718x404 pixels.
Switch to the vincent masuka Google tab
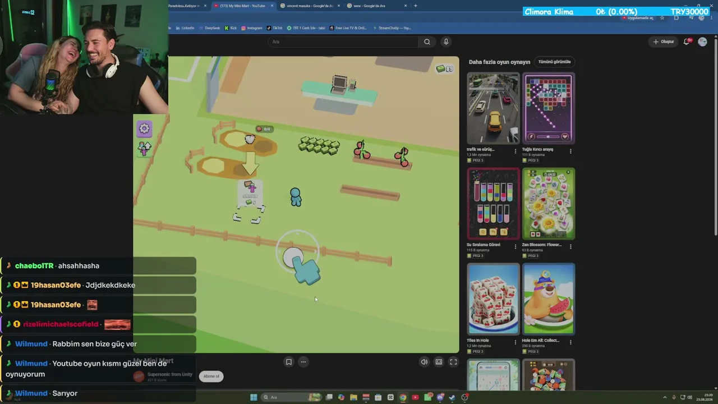point(310,6)
